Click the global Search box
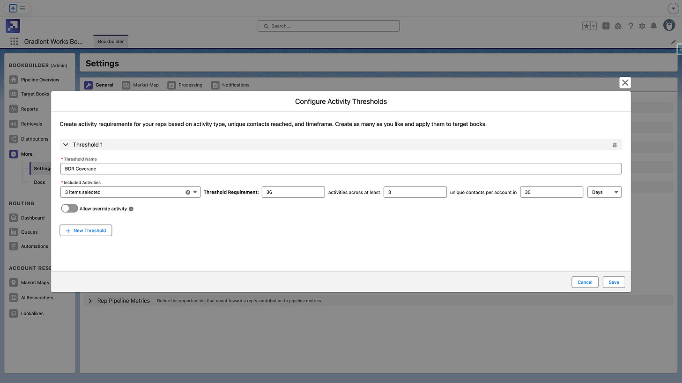Image resolution: width=682 pixels, height=383 pixels. pyautogui.click(x=329, y=26)
